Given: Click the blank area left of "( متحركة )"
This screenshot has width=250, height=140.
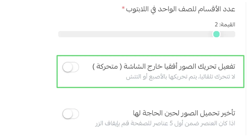Looking at the screenshot, I should (x=86, y=67).
